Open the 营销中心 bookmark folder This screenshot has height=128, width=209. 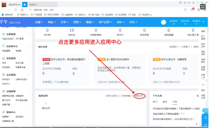pos(23,15)
